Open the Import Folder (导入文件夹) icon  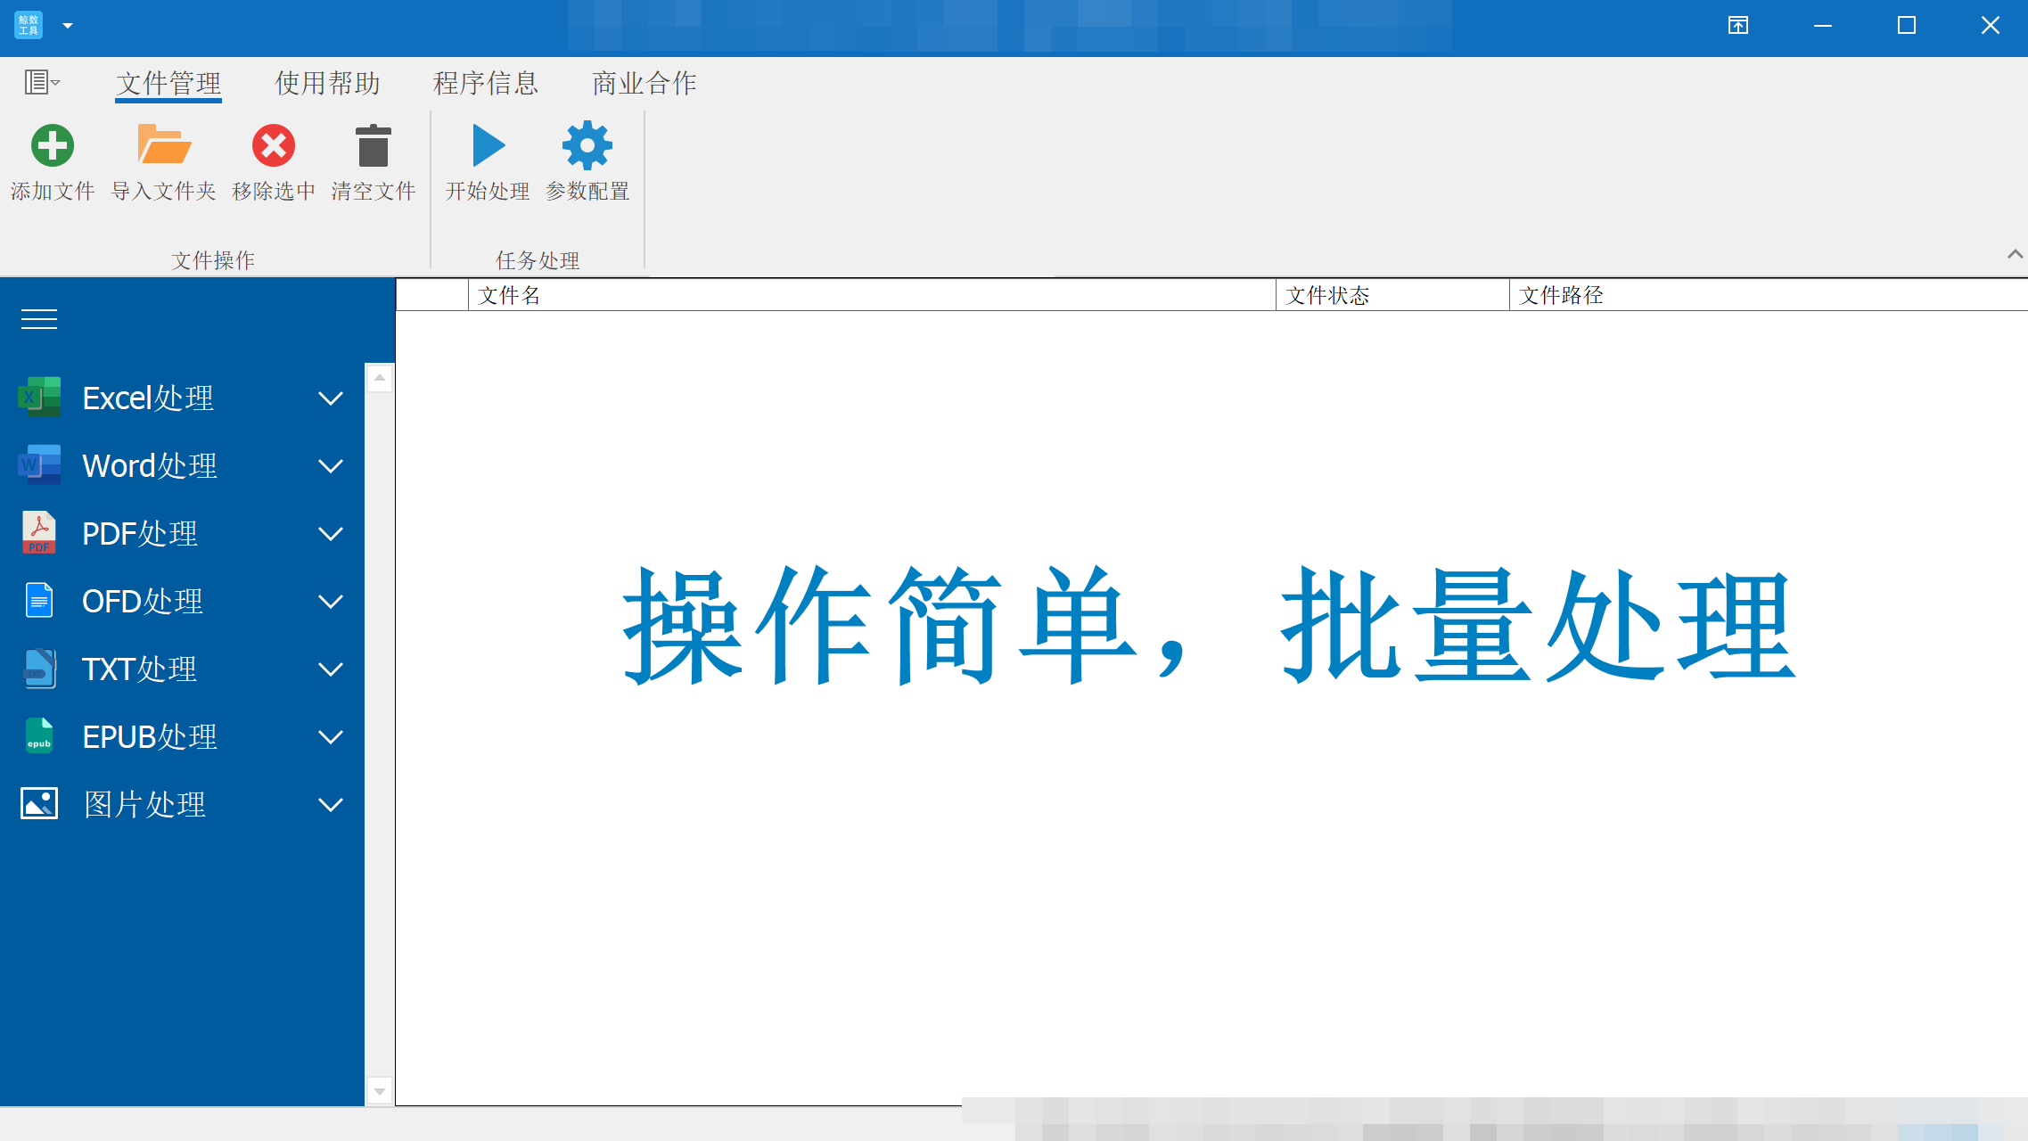pos(164,145)
